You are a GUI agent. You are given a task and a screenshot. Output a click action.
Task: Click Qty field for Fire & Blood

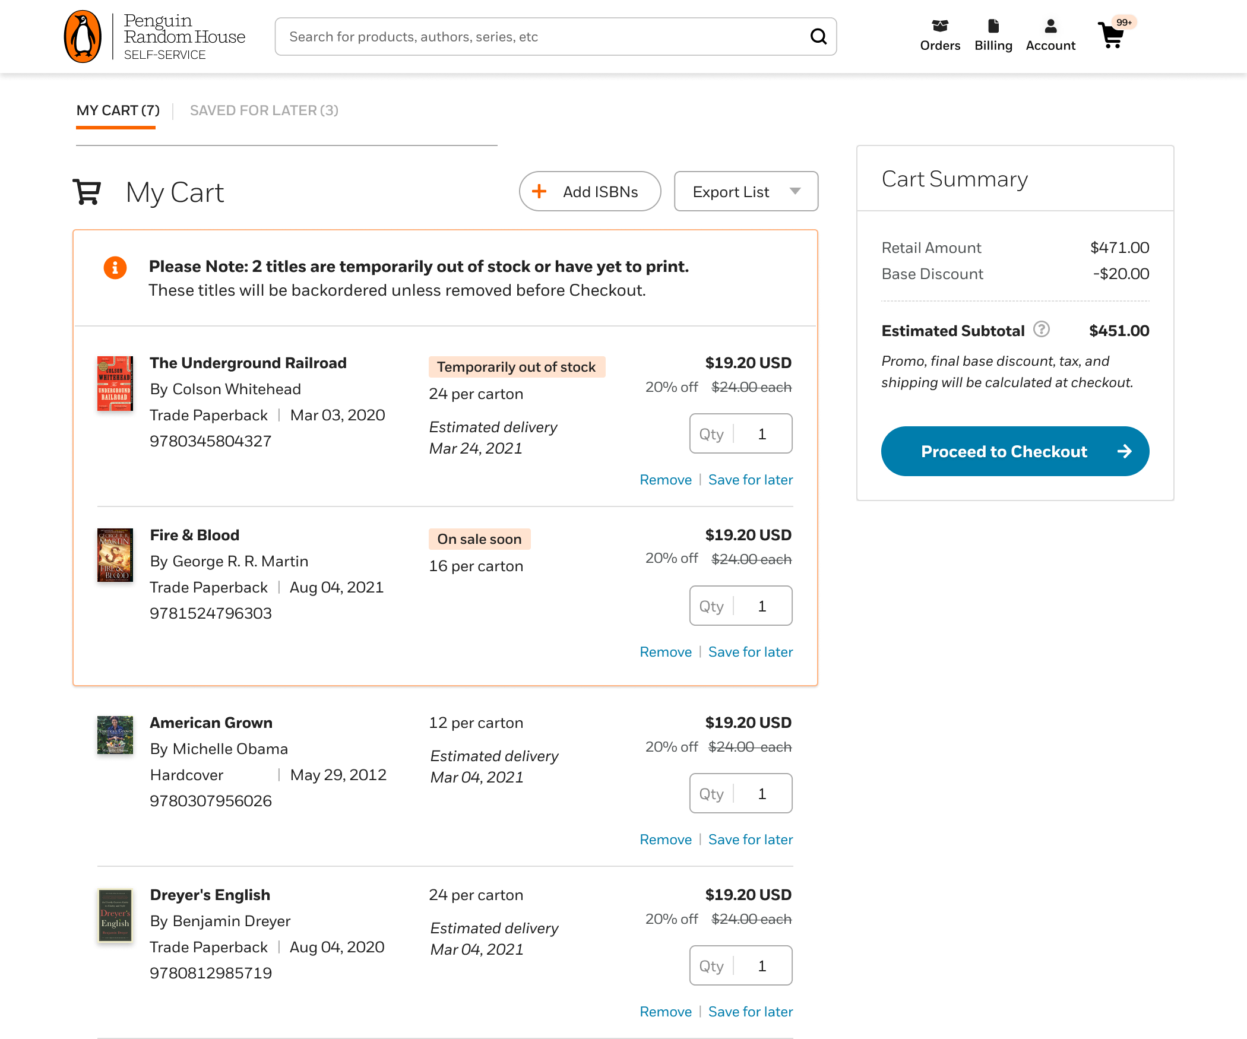pos(740,606)
